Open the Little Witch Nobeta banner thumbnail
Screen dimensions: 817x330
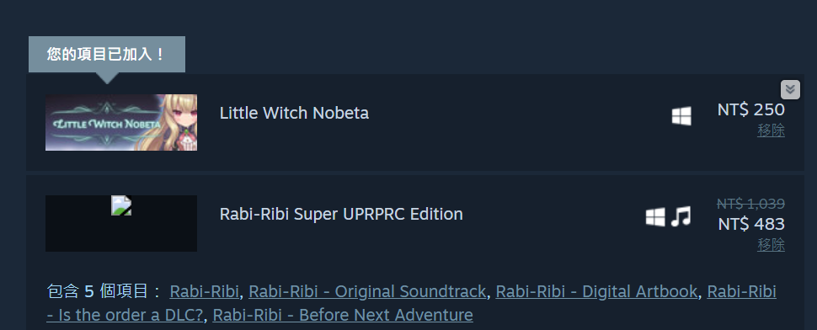coord(121,122)
